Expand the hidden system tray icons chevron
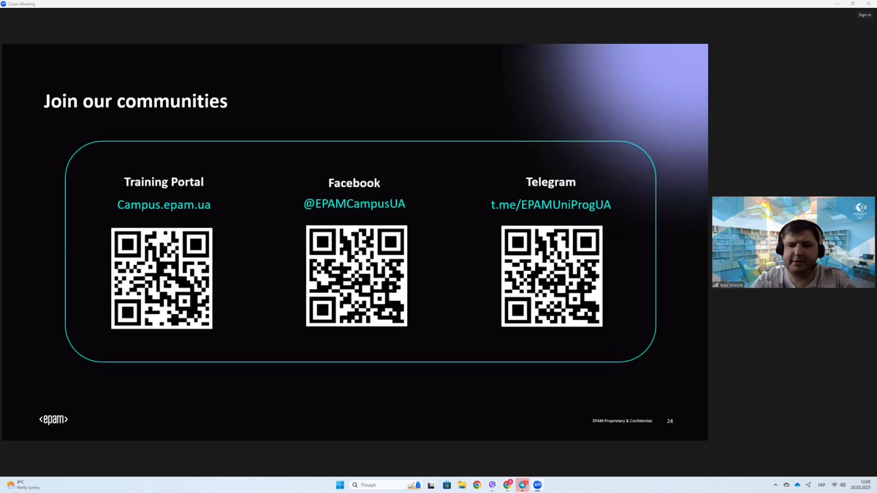Viewport: 877px width, 493px height. [x=775, y=485]
